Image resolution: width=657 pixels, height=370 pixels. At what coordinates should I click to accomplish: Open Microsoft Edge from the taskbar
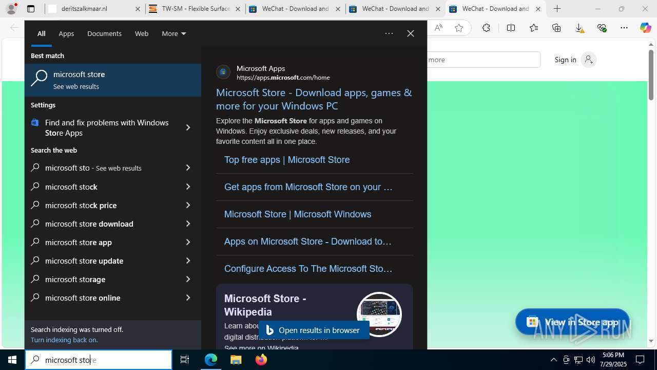point(211,360)
